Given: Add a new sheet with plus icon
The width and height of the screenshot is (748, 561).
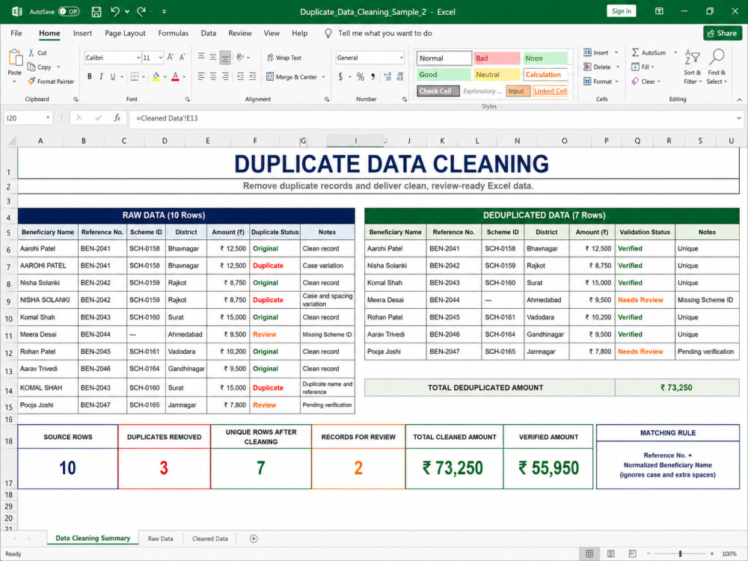Looking at the screenshot, I should pos(254,539).
